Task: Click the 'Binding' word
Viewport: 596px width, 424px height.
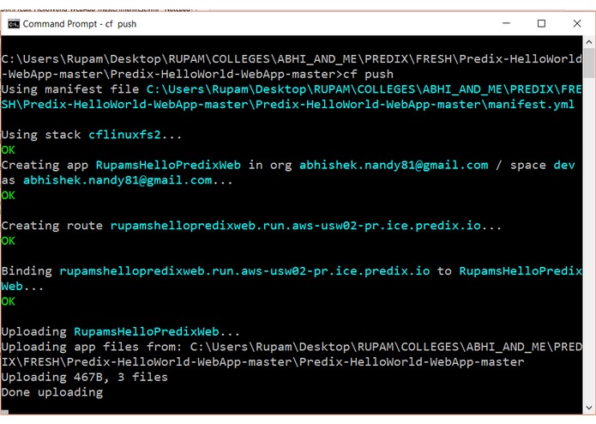Action: pos(27,271)
